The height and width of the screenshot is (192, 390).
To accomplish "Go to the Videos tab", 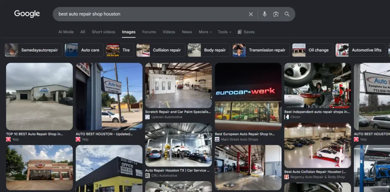I will tap(169, 32).
